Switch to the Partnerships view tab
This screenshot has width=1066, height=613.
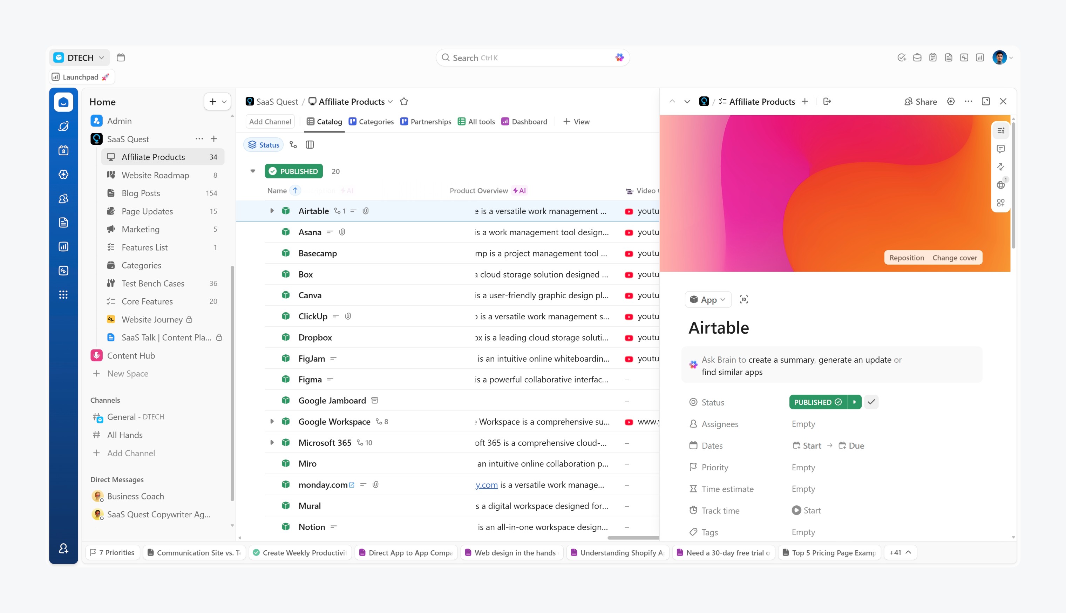[426, 122]
